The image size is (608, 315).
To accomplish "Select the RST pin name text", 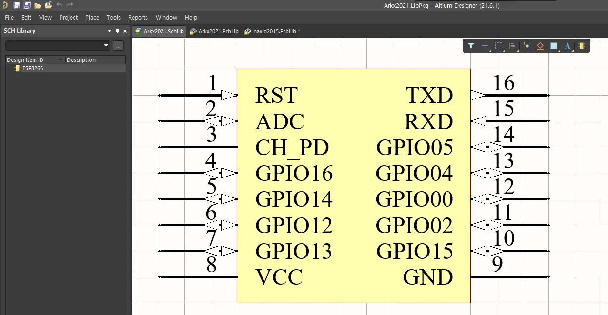I will 276,96.
